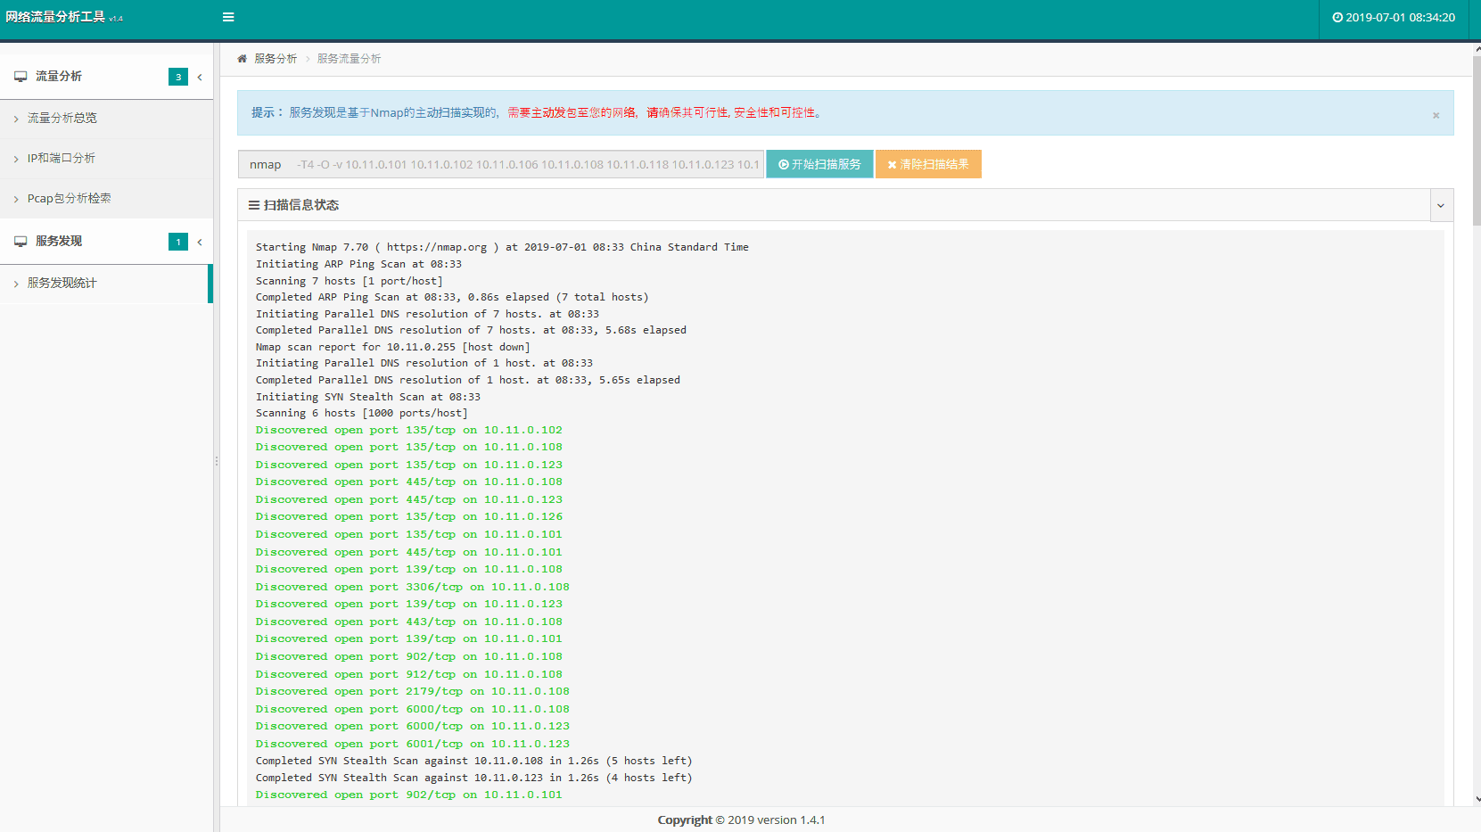Collapse the 流量分析 menu chevron
Image resolution: width=1481 pixels, height=832 pixels.
coord(200,77)
